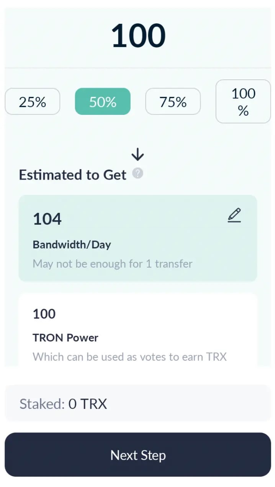Click the 'May not be enough for 1 transfer' note
The height and width of the screenshot is (487, 275).
pyautogui.click(x=113, y=264)
